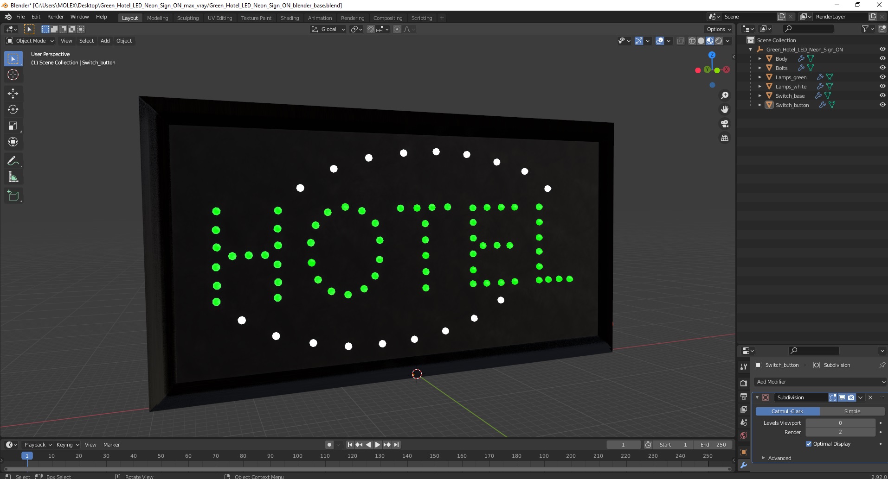
Task: Jump to the timeline's last frame
Action: [396, 445]
